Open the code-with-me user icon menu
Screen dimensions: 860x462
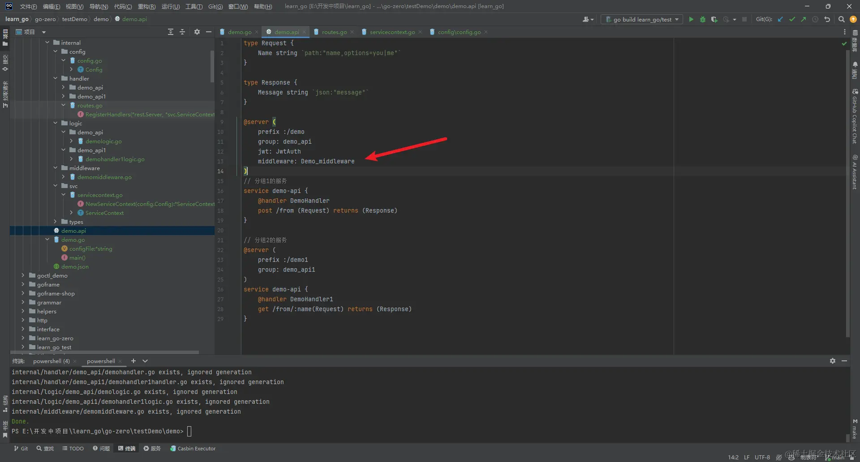click(x=588, y=19)
